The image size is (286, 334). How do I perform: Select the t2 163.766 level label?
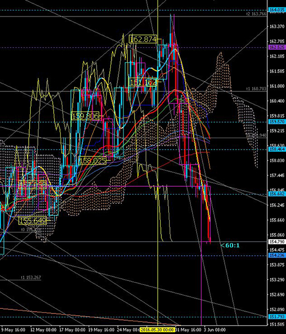pyautogui.click(x=256, y=14)
